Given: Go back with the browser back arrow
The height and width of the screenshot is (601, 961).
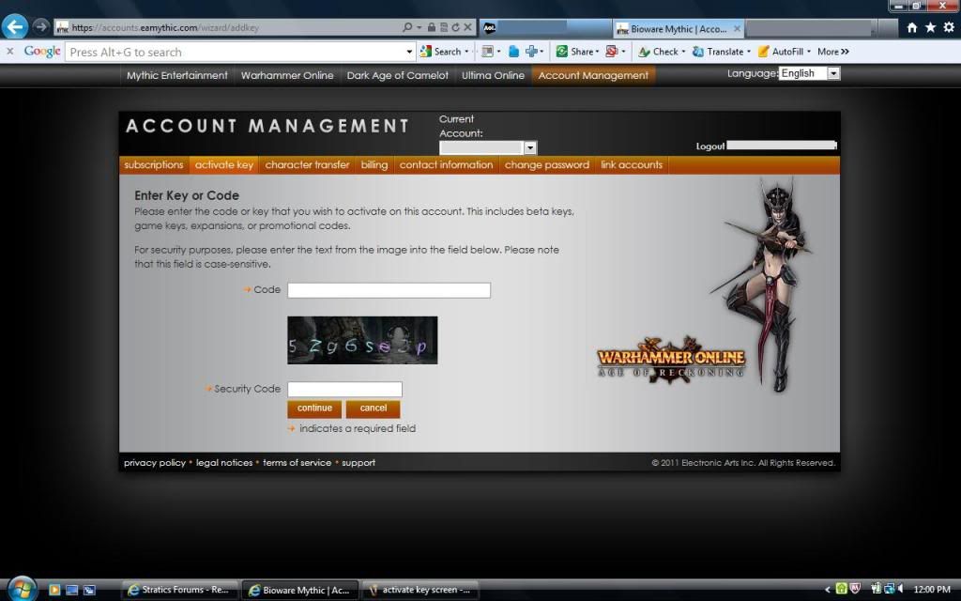Looking at the screenshot, I should tap(15, 27).
